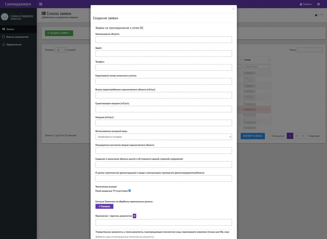Screen dimensions: 327x239
Task: Click the Экспорт в Excel button
Action: pos(253,136)
